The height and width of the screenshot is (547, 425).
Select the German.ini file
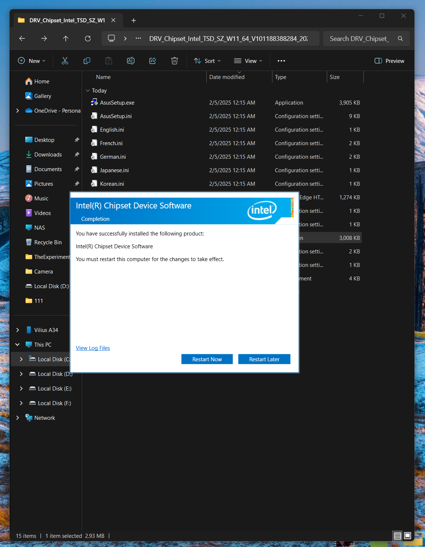click(x=113, y=157)
